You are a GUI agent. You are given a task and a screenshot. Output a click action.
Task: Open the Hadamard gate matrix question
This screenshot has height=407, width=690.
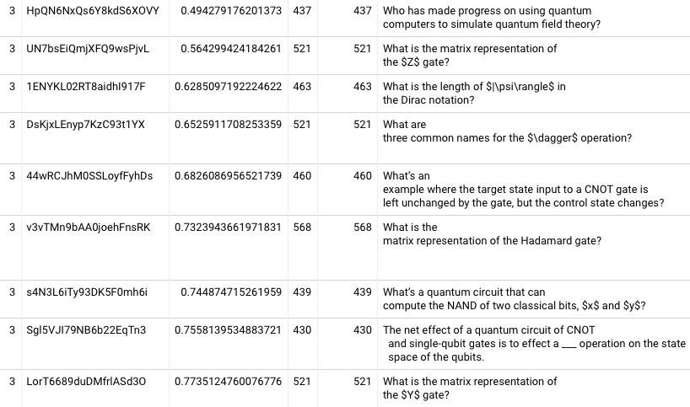click(x=491, y=234)
